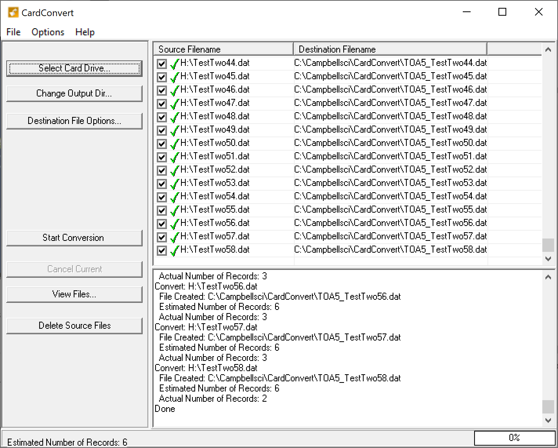Click the Start Conversion button
Screen dimensions: 558x448
click(x=74, y=238)
